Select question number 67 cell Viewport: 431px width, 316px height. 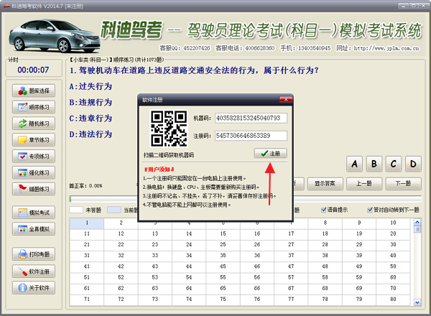291,288
